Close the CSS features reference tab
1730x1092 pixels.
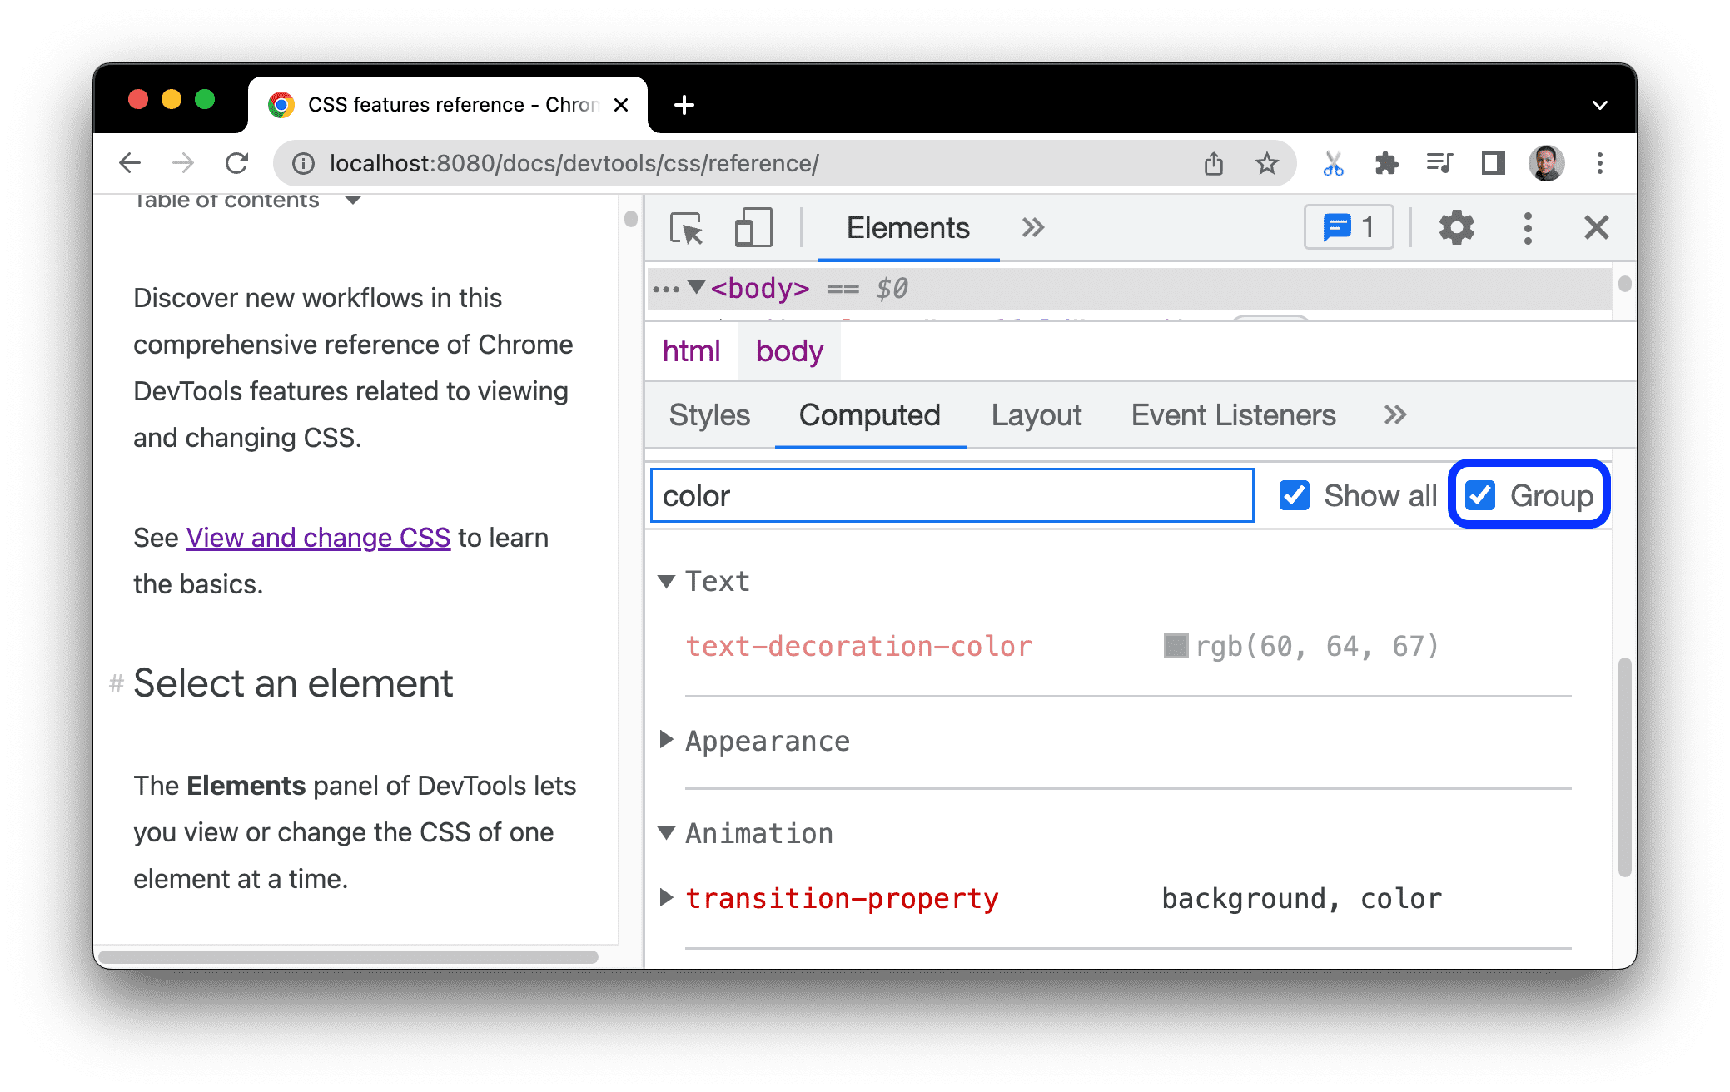point(621,105)
